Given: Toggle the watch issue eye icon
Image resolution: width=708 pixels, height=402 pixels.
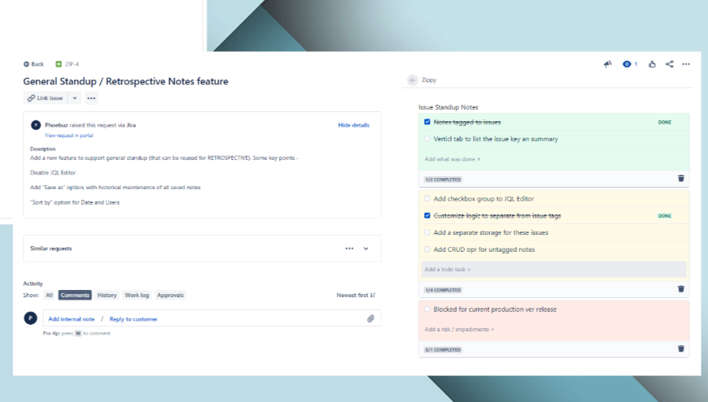Looking at the screenshot, I should (x=627, y=64).
